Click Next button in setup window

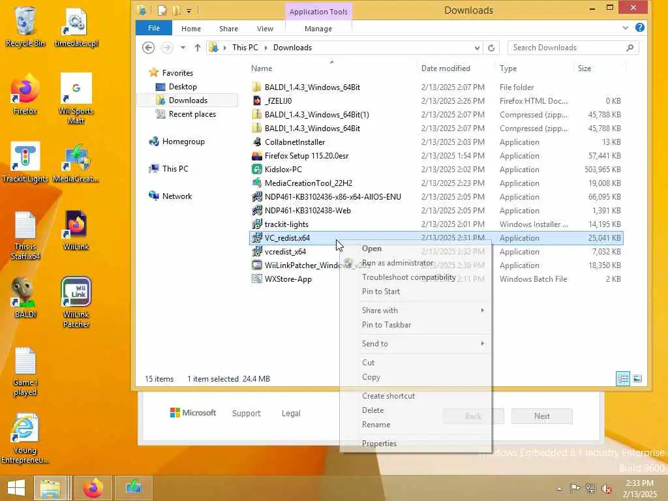542,416
